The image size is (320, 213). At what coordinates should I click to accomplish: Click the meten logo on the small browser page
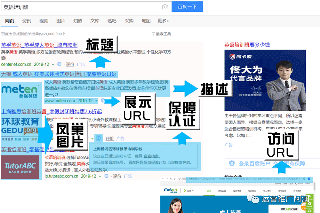(171, 190)
